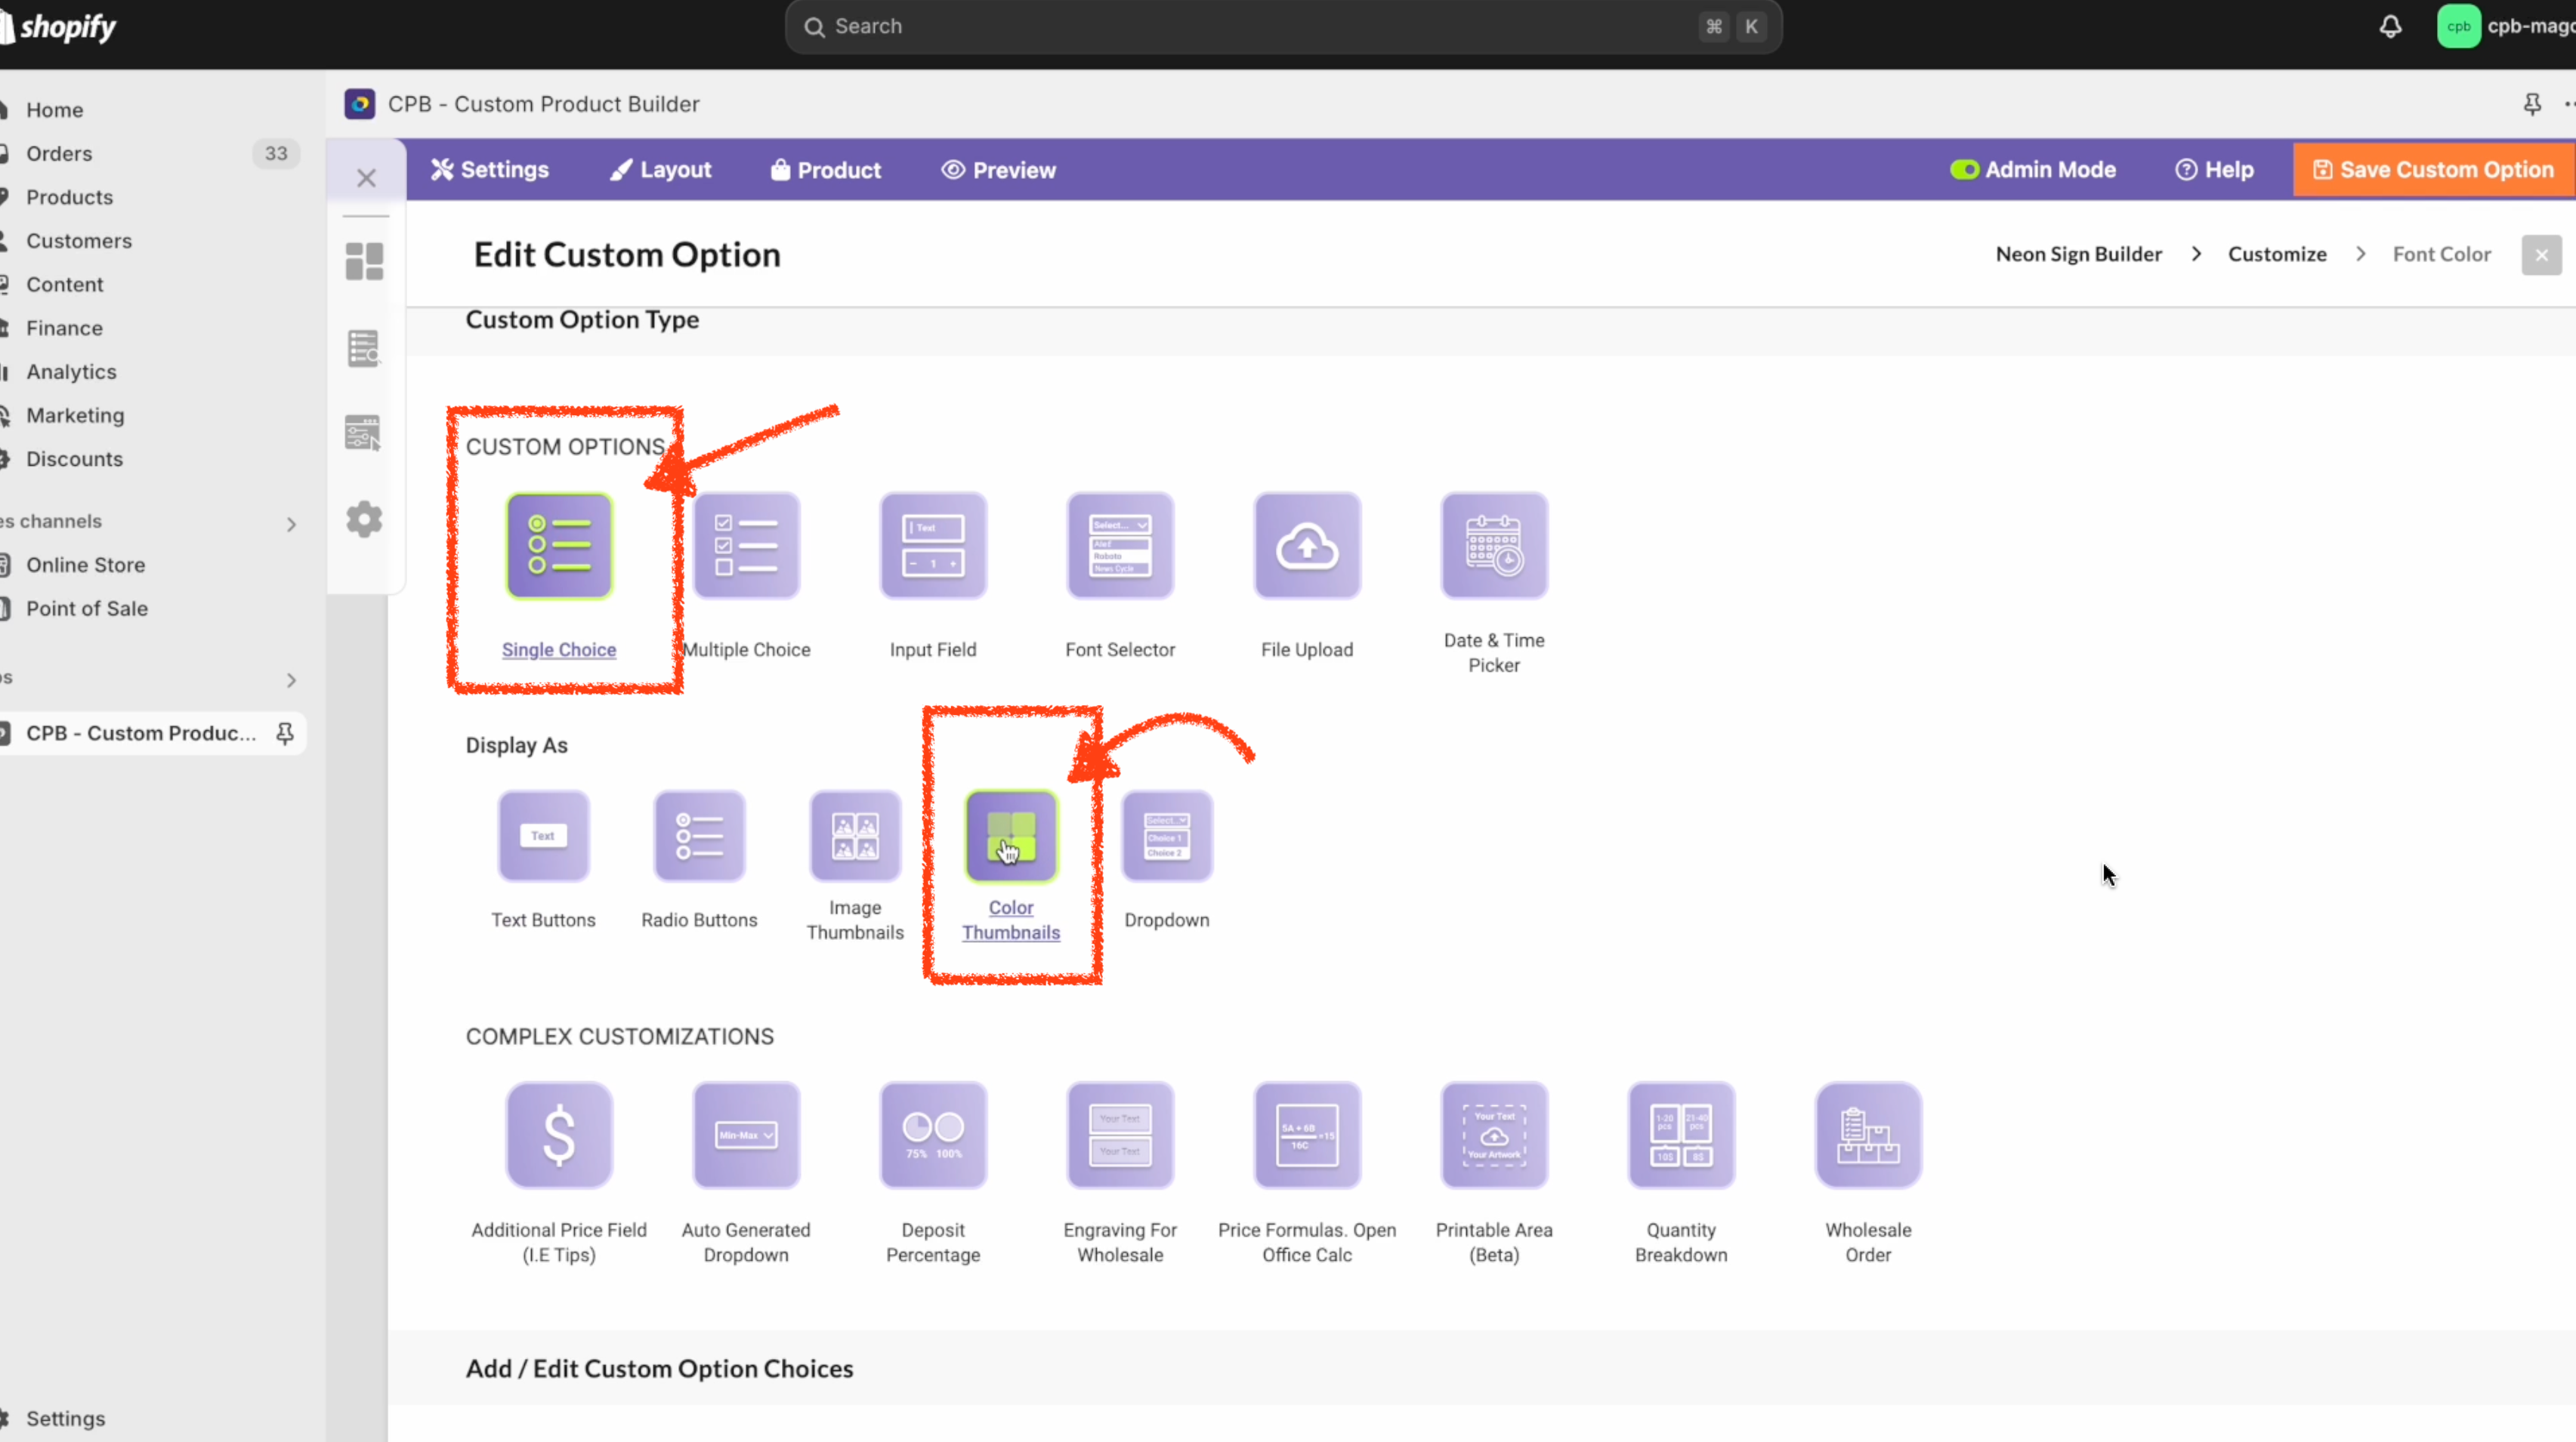Select Price Formulas Open Office Calc icon
Screen dimensions: 2576x1442
coord(1307,1135)
